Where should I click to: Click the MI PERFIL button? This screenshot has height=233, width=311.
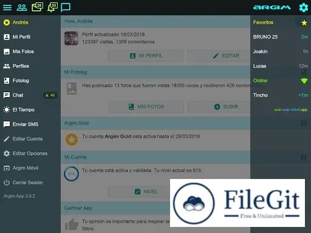click(x=146, y=56)
